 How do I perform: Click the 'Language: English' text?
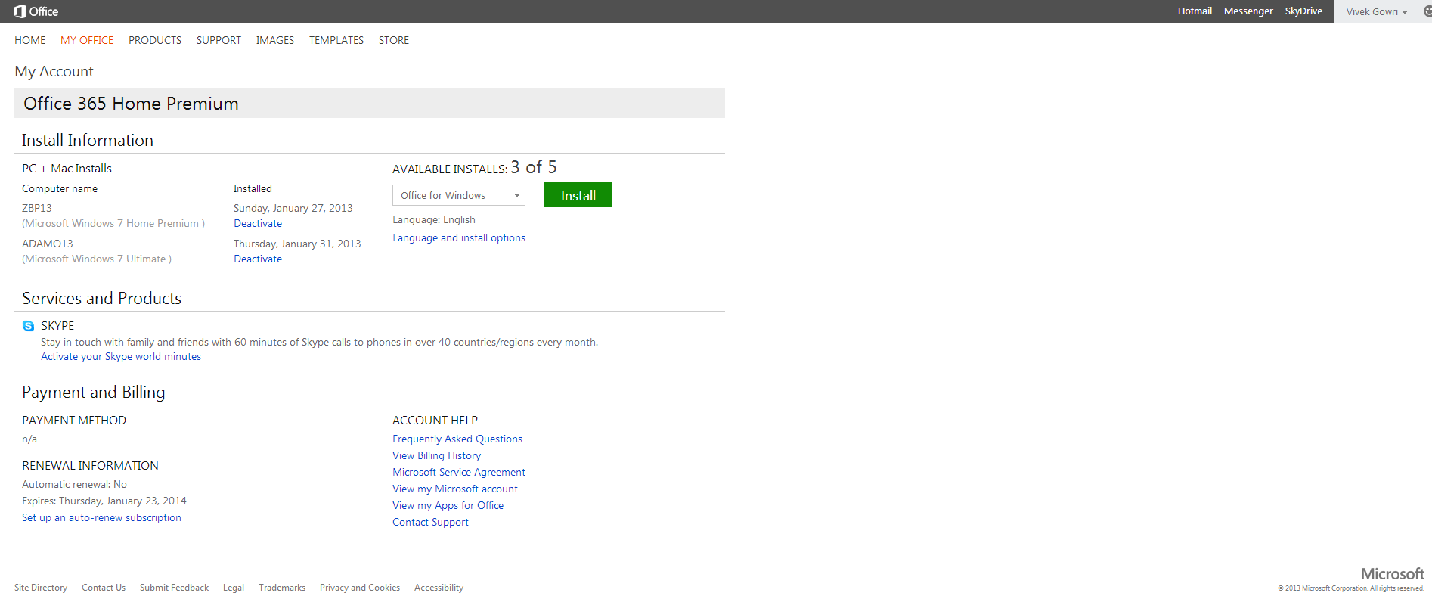[434, 219]
